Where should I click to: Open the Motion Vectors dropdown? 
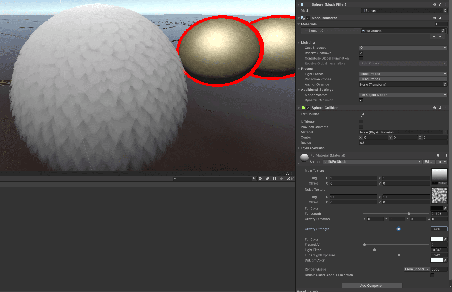[x=403, y=95]
